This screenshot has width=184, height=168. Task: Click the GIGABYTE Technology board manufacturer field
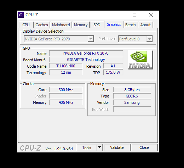86,60
